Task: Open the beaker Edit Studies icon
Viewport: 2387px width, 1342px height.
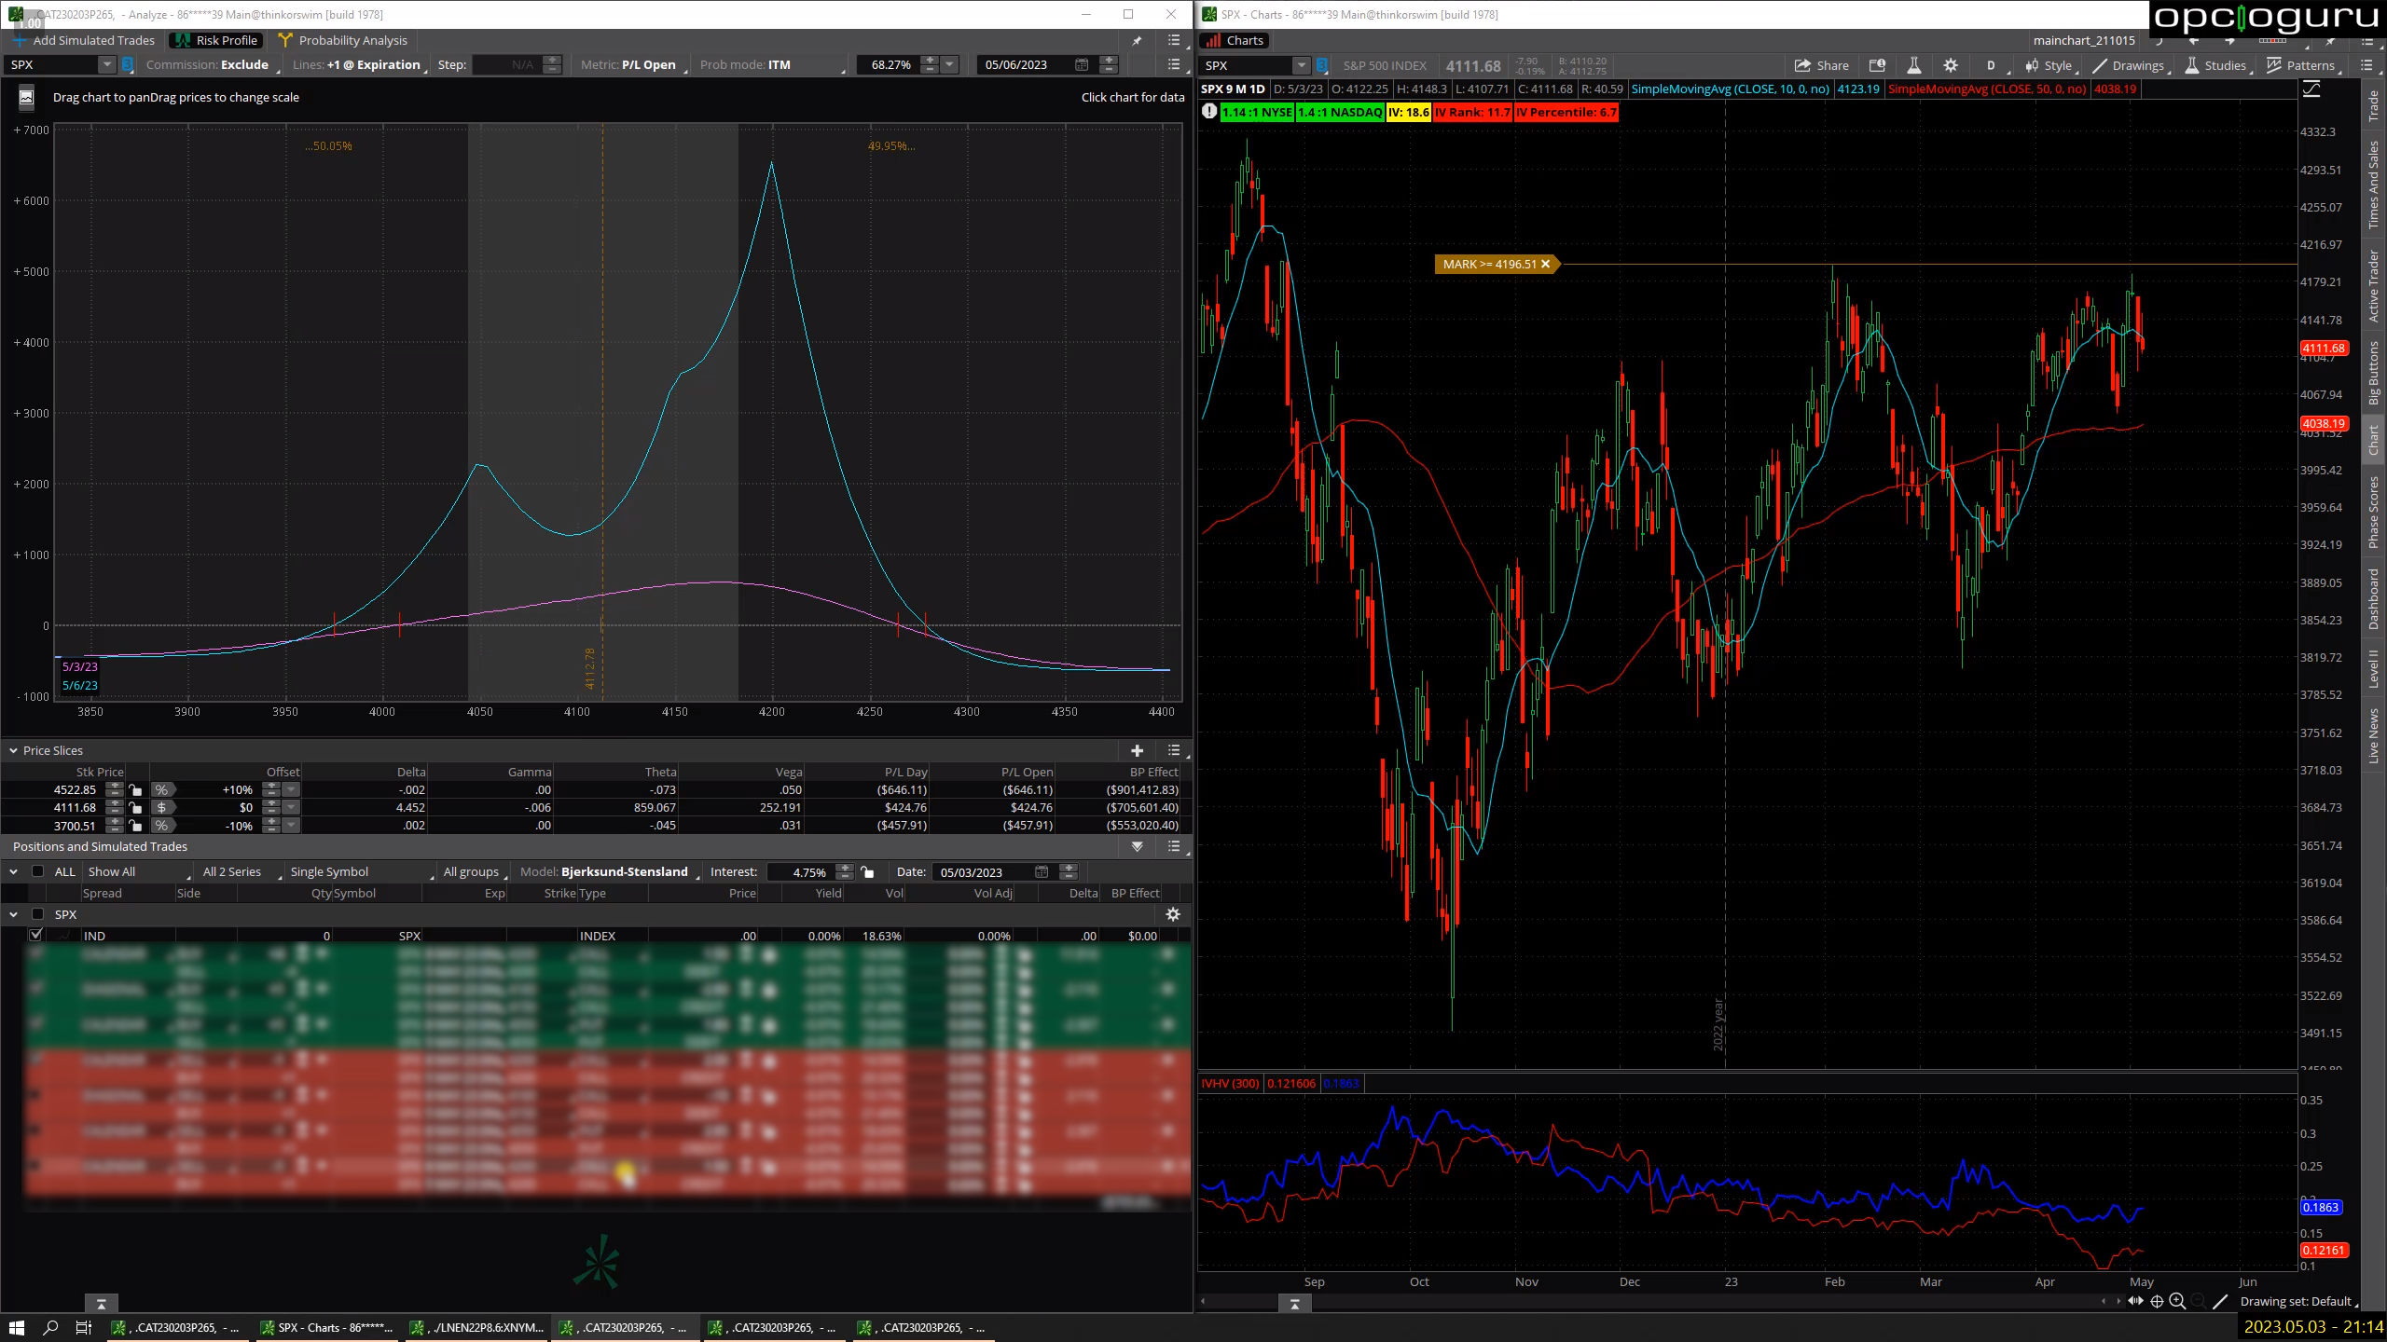Action: coord(1913,65)
